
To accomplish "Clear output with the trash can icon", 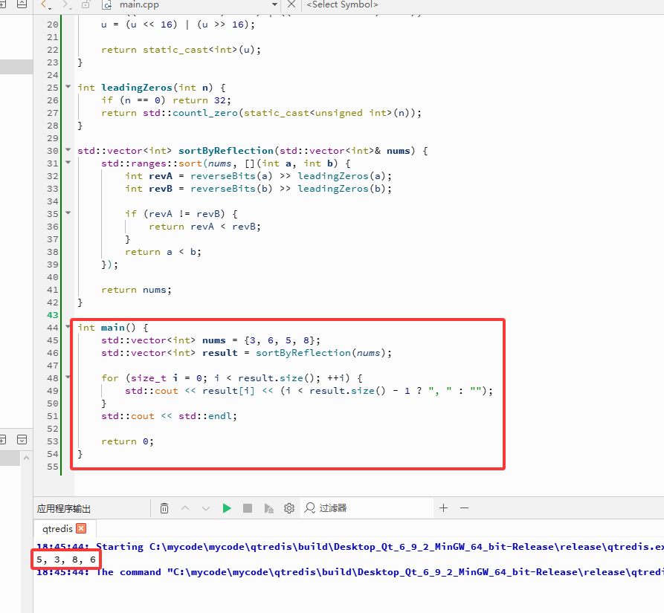I will [164, 508].
